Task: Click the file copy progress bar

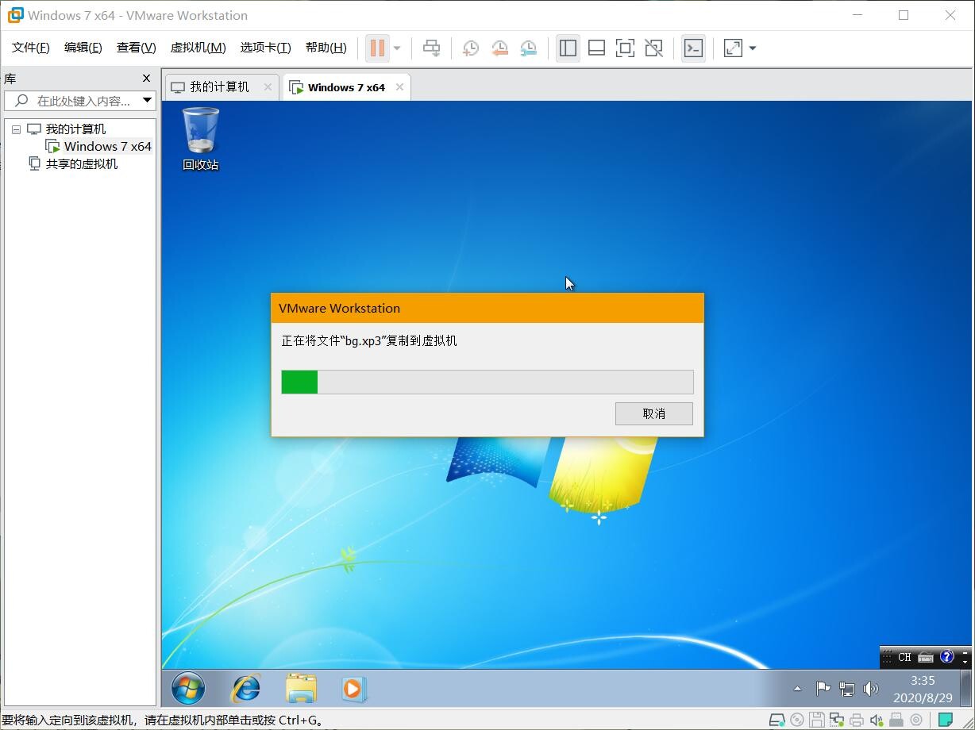Action: click(x=487, y=382)
